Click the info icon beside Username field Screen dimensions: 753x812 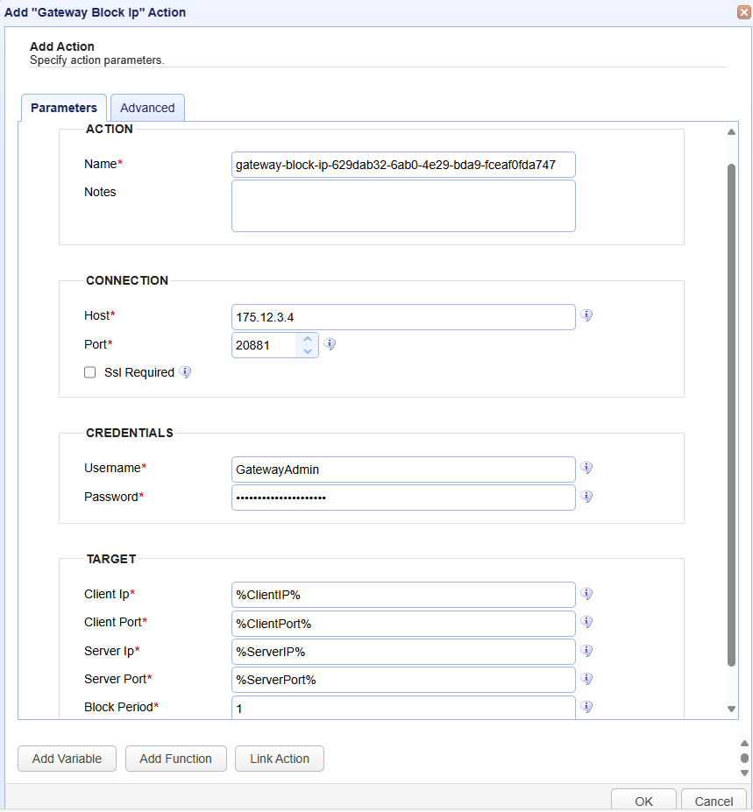coord(586,468)
